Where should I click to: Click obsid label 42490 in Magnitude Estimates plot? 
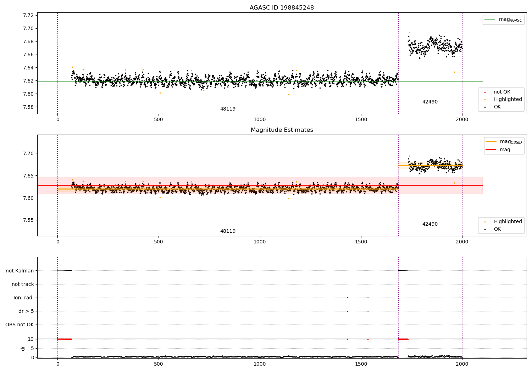pos(430,224)
